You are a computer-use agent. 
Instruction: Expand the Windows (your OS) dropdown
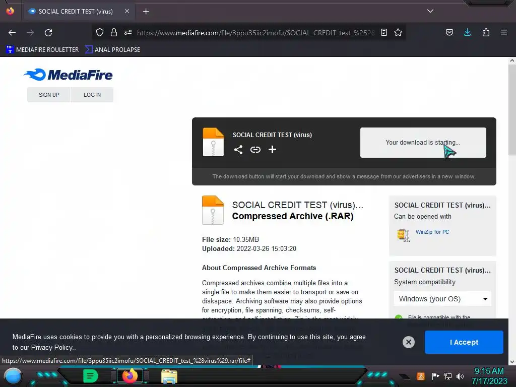pos(442,299)
